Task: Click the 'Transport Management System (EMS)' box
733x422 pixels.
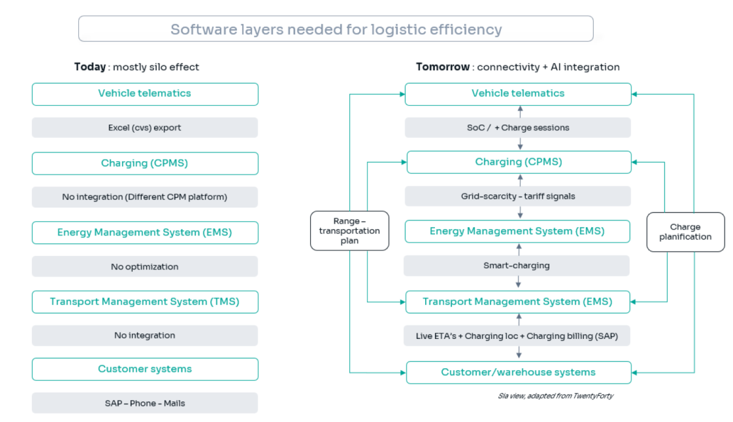Action: (x=517, y=302)
